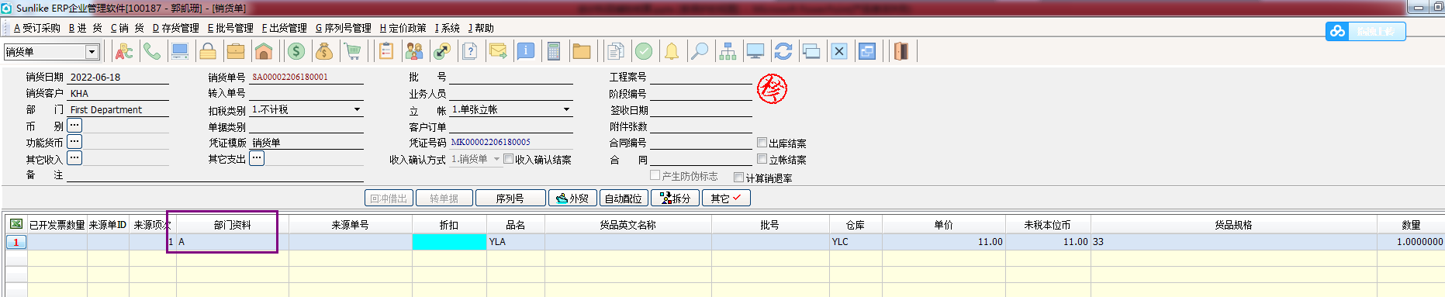The width and height of the screenshot is (1445, 297).
Task: Click the X close-document toolbar icon
Action: click(x=839, y=52)
